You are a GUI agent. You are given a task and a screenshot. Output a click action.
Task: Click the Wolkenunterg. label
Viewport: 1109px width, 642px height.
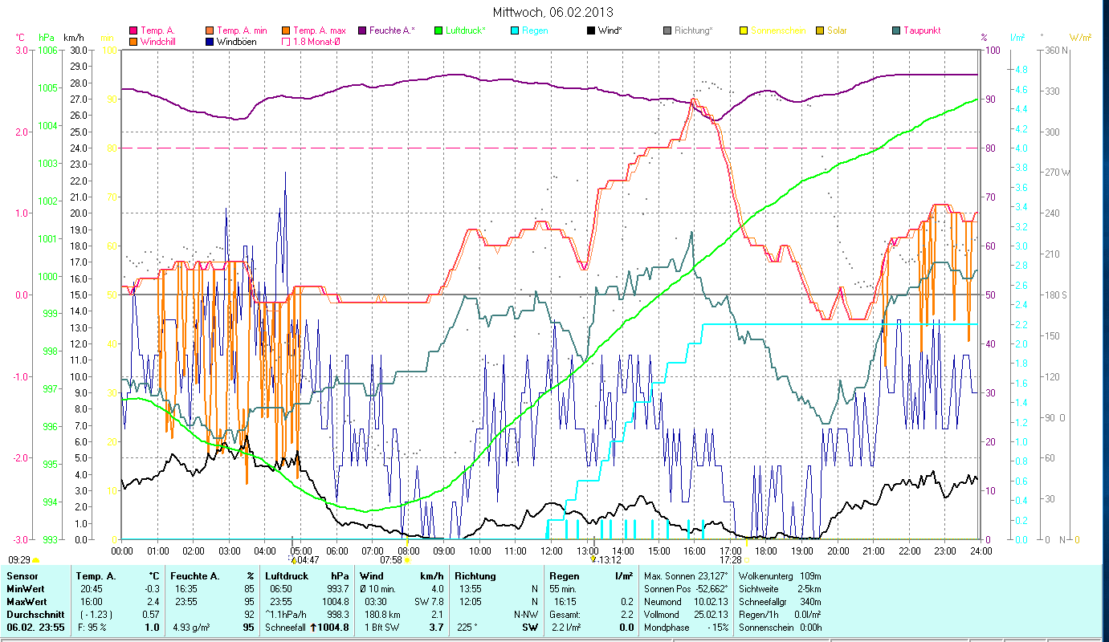[x=765, y=576]
